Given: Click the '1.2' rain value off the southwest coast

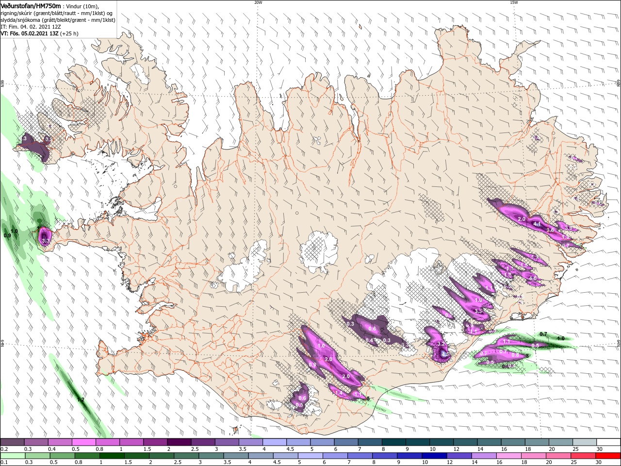Looking at the screenshot, I should (x=81, y=399).
